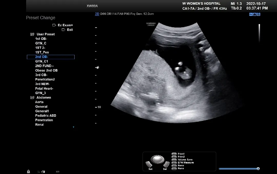This screenshot has width=277, height=174.
Task: Click the 10 cm depth marker
Action: [98, 107]
